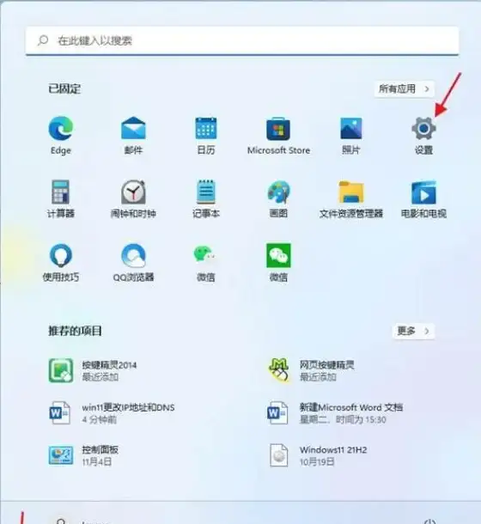Launch the 照片 photos app
This screenshot has width=481, height=524.
click(351, 135)
